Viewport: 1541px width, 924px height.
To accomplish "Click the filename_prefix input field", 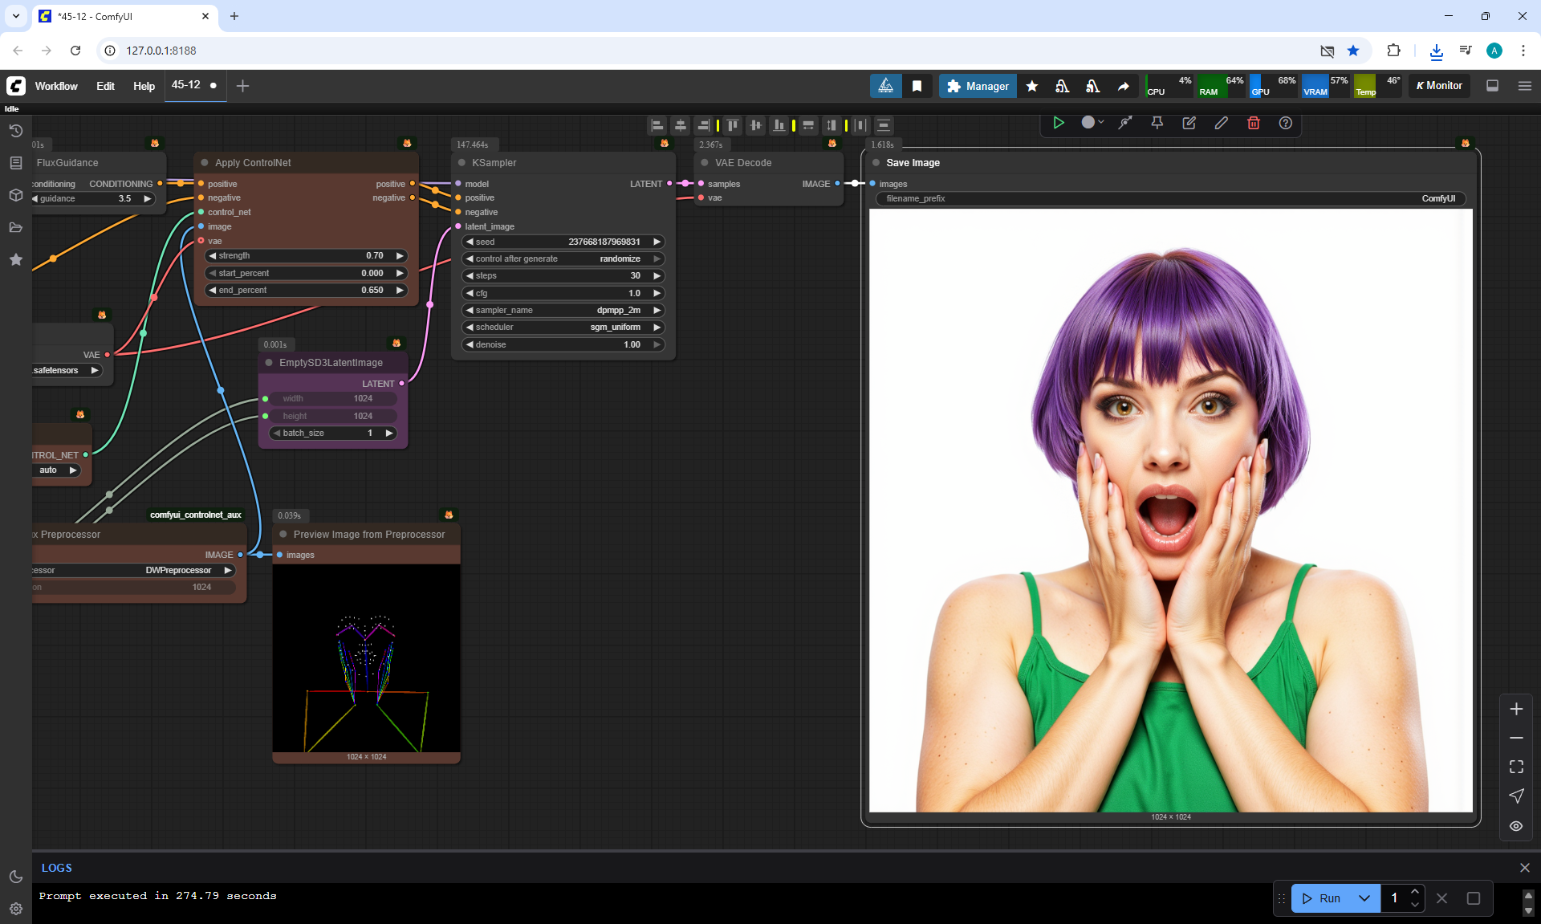I will 1170,198.
